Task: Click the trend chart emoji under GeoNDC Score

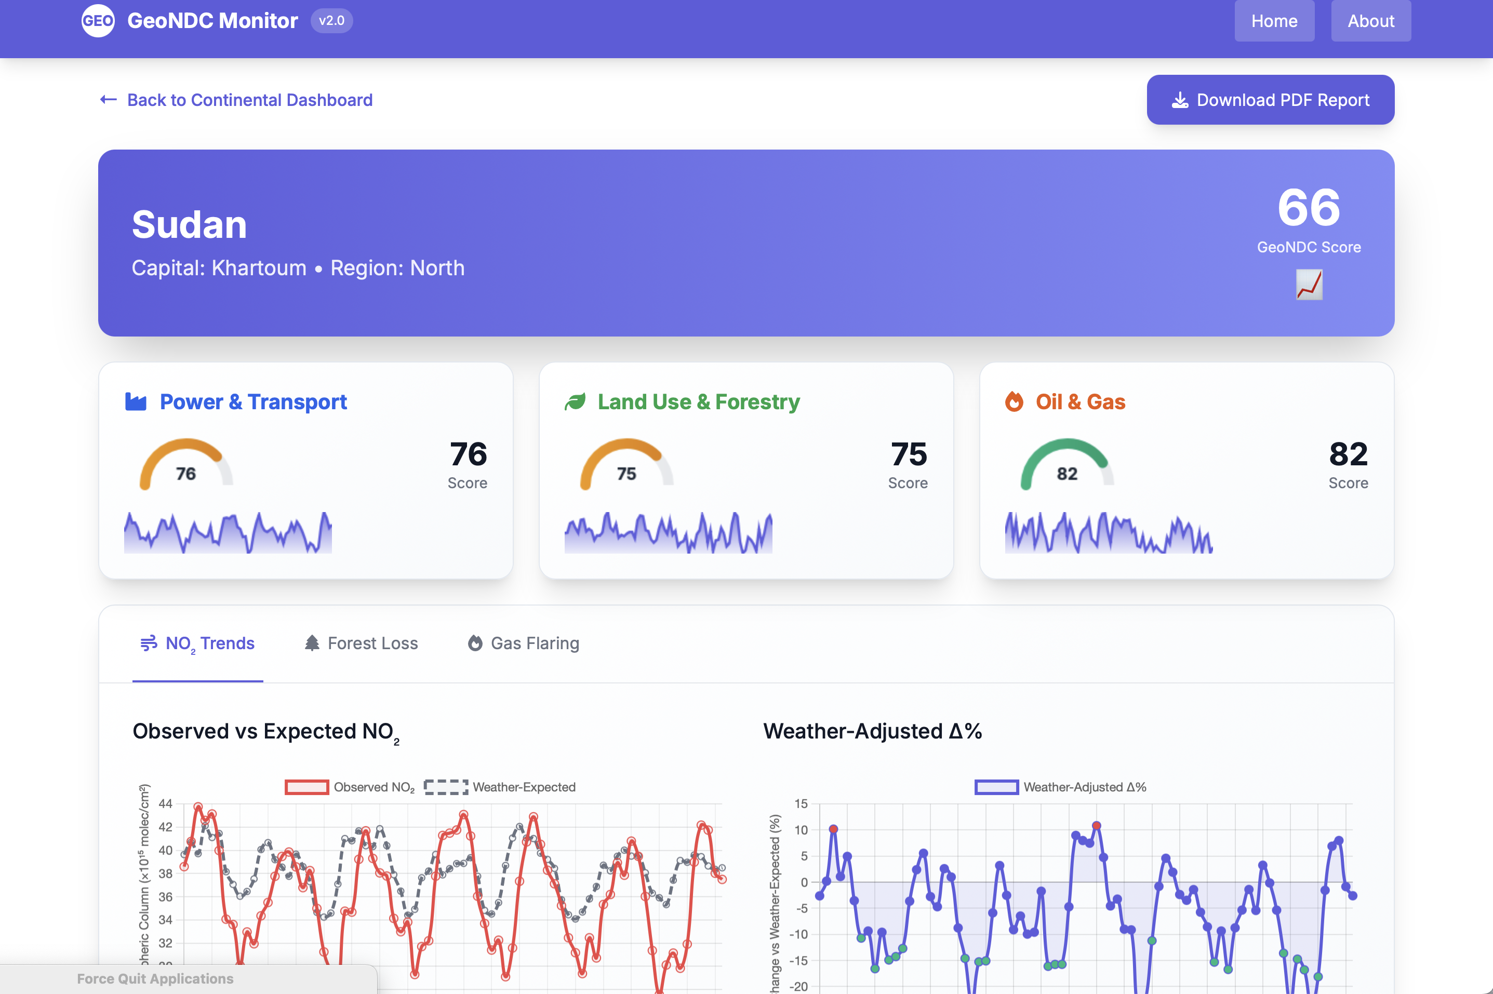Action: 1309,285
